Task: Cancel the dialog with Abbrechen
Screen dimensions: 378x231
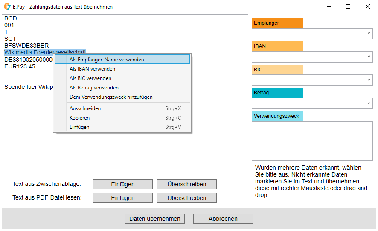Action: click(223, 219)
